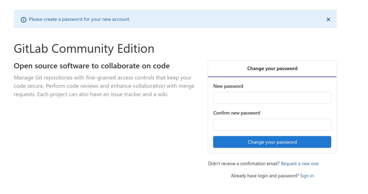Viewport: 368px width, 194px height.
Task: Click the 'Didn't receive a confirmation email?' text
Action: tap(244, 163)
